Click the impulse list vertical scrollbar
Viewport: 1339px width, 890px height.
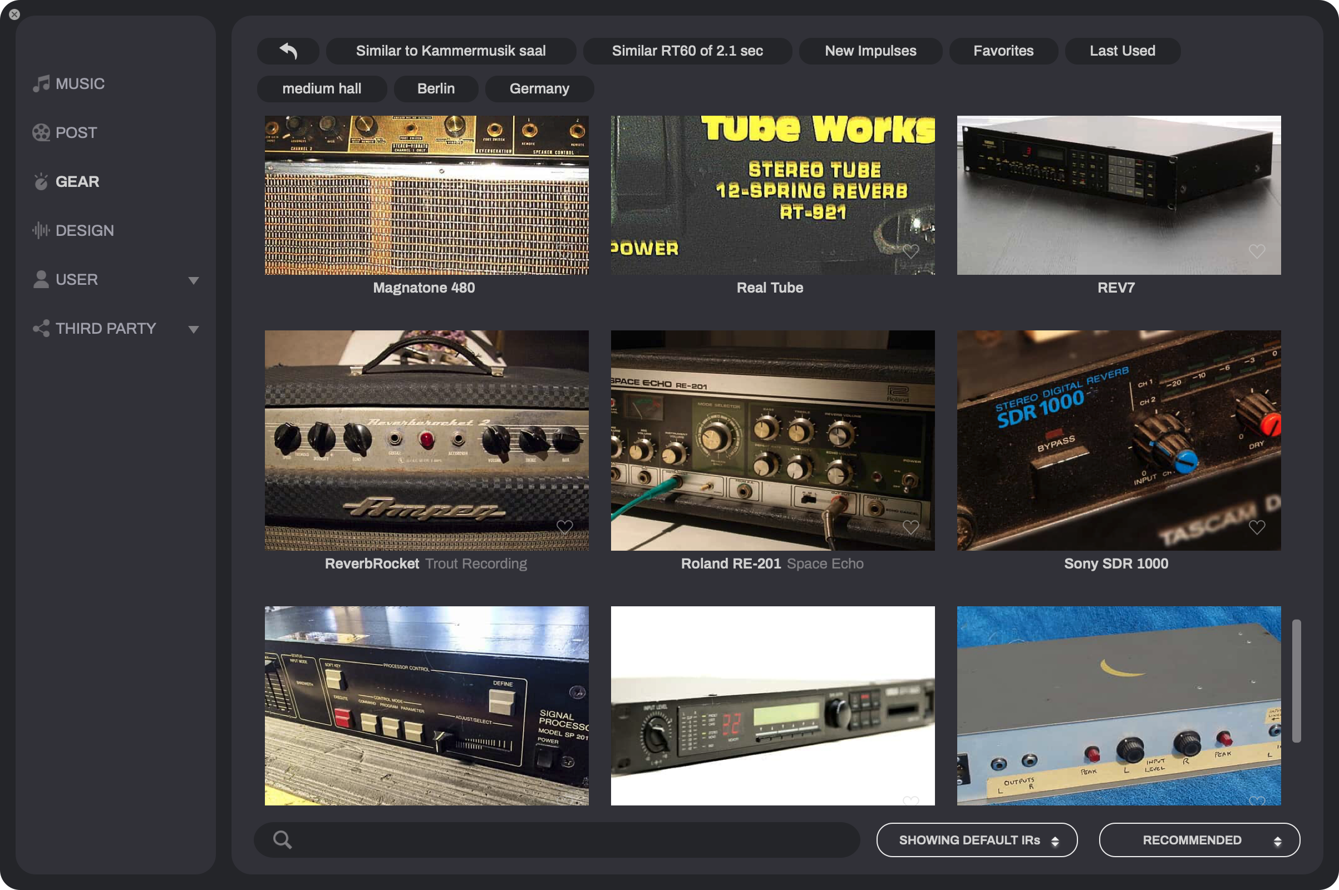(x=1296, y=681)
